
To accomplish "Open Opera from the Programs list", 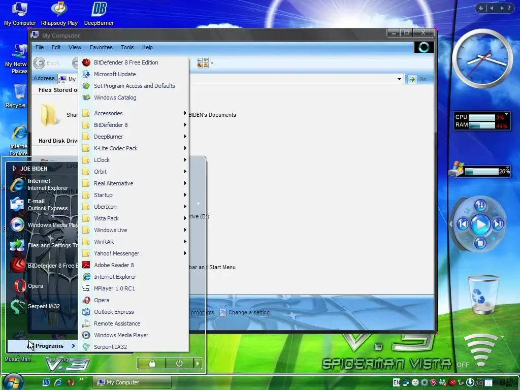I will (x=134, y=300).
